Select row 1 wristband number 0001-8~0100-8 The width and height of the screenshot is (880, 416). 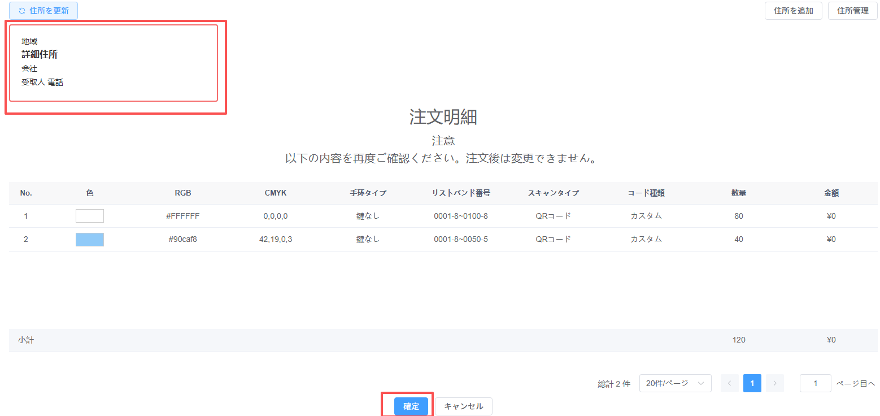click(461, 216)
